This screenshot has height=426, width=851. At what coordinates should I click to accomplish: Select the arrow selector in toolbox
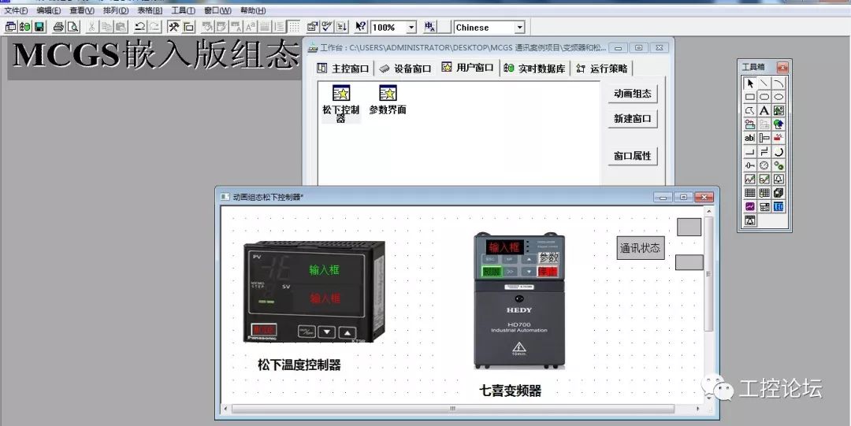[750, 83]
